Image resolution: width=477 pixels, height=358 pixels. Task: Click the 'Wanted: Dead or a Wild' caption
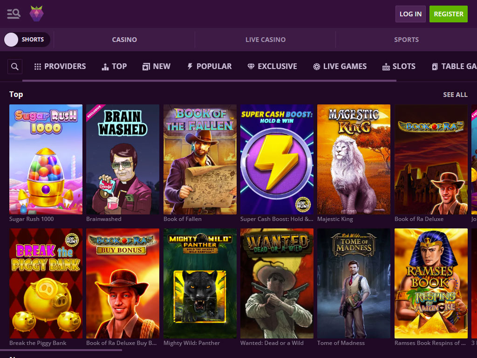click(x=272, y=343)
